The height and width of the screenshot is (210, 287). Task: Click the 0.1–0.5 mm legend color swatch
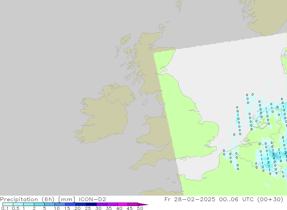click(x=8, y=204)
